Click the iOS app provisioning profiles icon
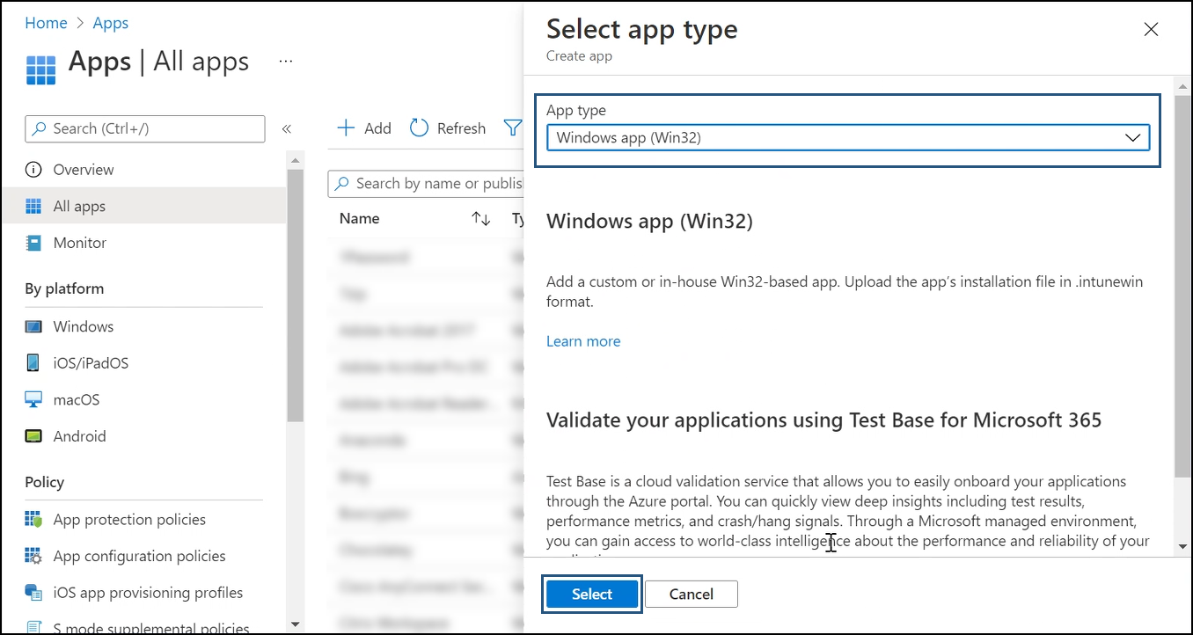 (x=33, y=593)
